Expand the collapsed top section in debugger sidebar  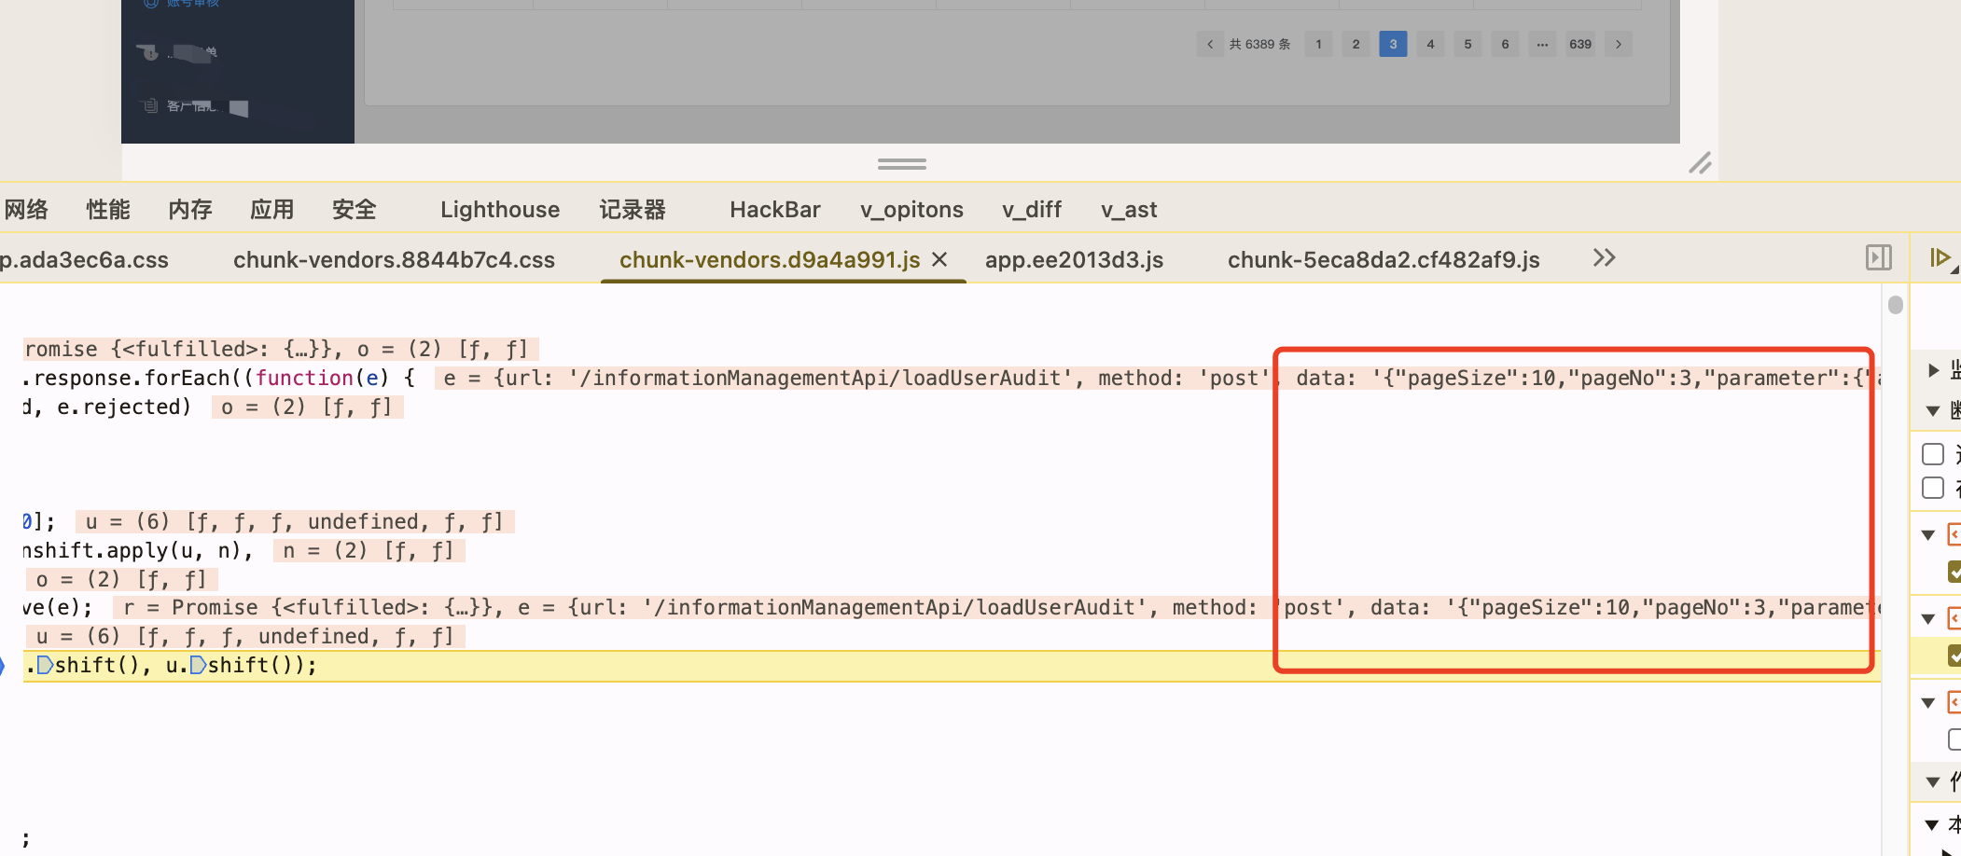point(1933,370)
